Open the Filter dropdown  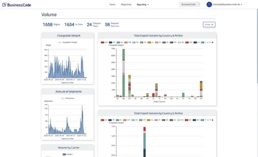209,24
